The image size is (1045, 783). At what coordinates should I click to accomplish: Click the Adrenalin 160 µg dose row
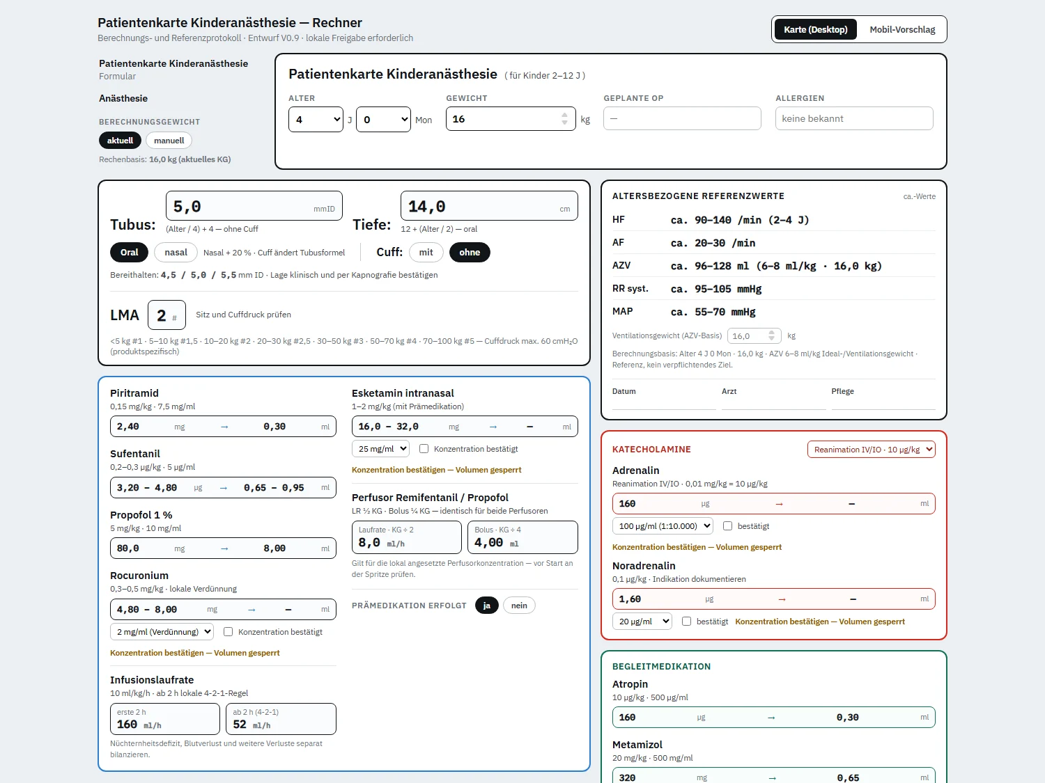click(x=773, y=504)
